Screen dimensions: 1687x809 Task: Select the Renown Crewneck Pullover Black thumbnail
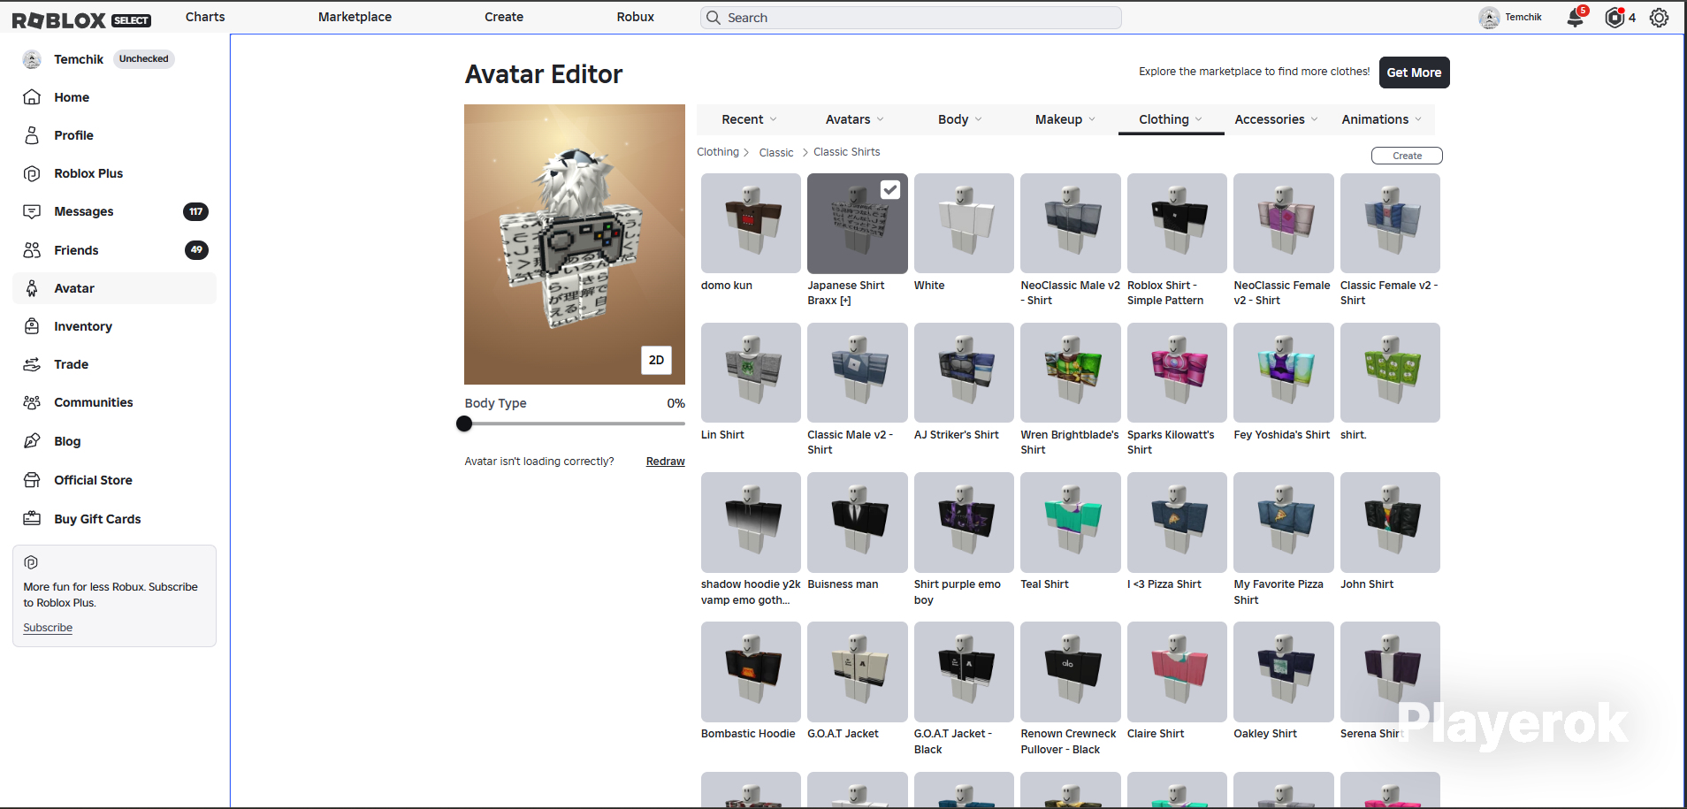click(x=1071, y=671)
